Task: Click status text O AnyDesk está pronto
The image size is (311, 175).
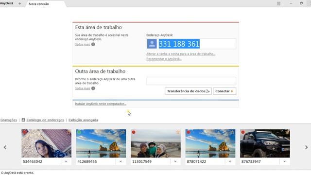Action: click(x=17, y=173)
